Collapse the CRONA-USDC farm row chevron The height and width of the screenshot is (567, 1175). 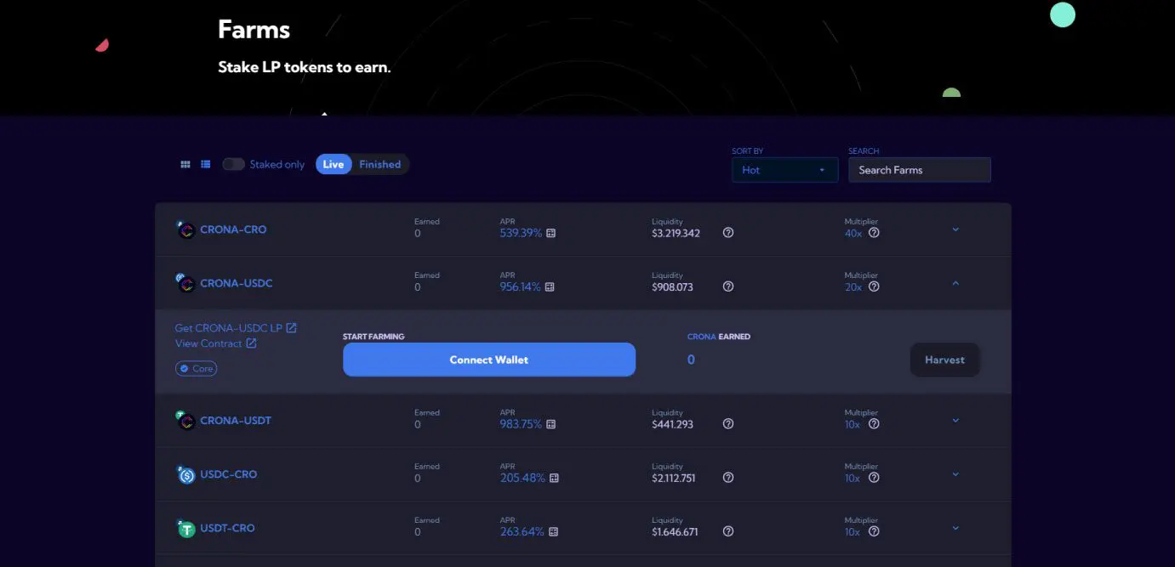coord(955,283)
